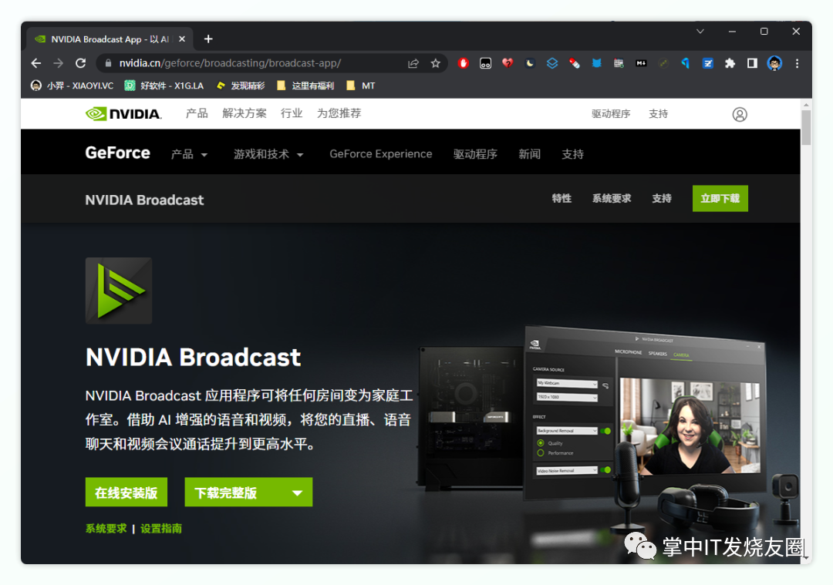Viewport: 833px width, 585px height.
Task: Select the NVIDIA Broadcast App browser tab
Action: tap(110, 39)
